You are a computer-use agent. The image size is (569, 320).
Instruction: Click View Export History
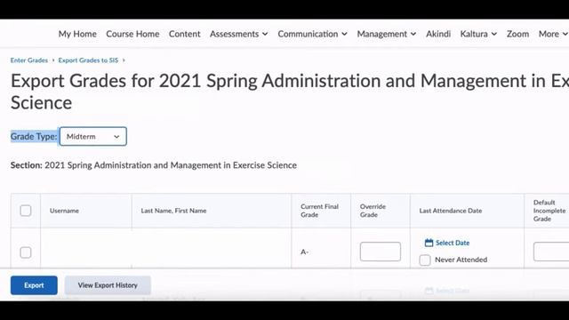tap(108, 285)
